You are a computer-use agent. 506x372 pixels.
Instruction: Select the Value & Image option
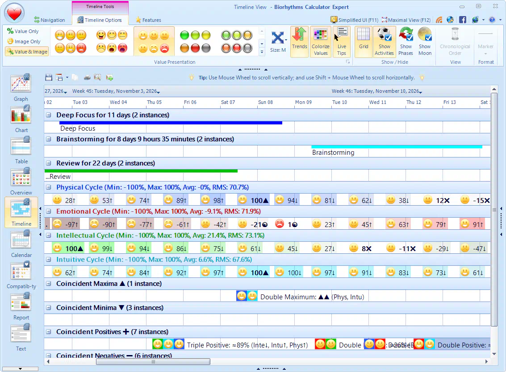[x=27, y=52]
